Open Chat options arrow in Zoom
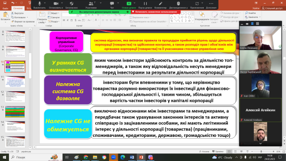Screen dimensions: 286x161 pyautogui.click(x=118, y=3)
